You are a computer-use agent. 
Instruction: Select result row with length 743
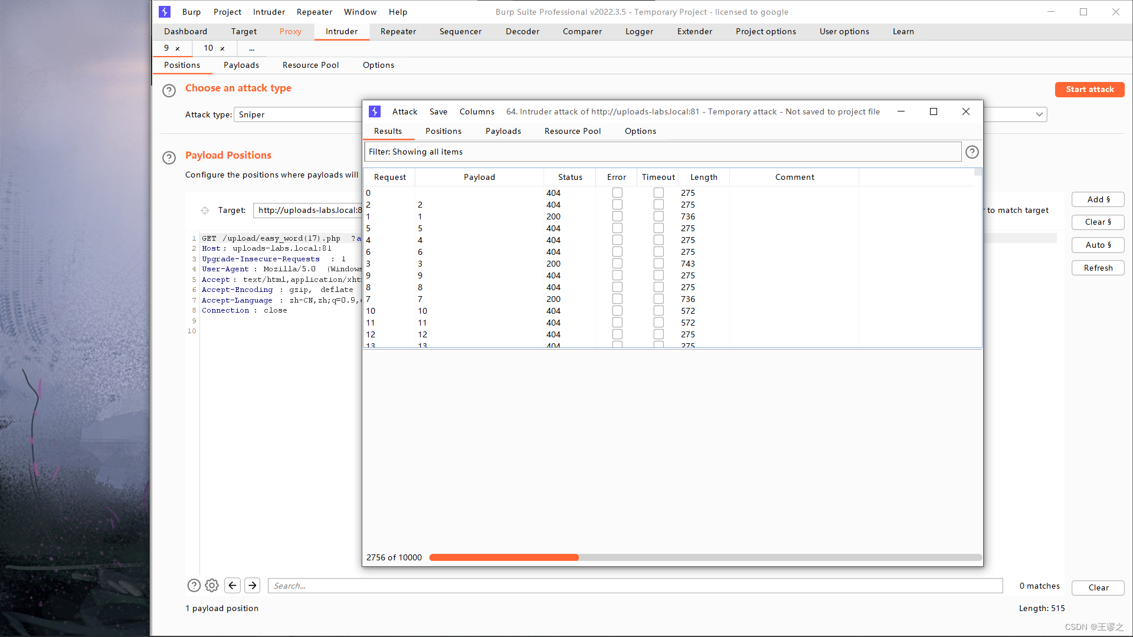click(x=669, y=264)
